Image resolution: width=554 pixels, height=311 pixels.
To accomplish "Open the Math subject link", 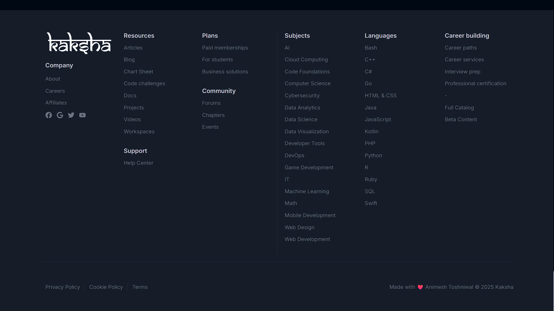I will (291, 203).
